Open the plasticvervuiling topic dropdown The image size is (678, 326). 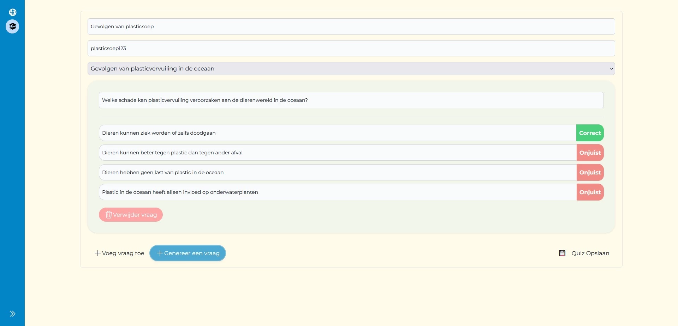coord(351,68)
